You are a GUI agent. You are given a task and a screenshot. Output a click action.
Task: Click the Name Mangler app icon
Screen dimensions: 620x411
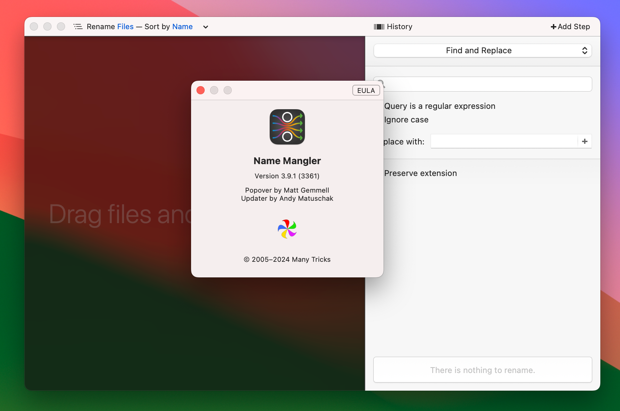(287, 127)
